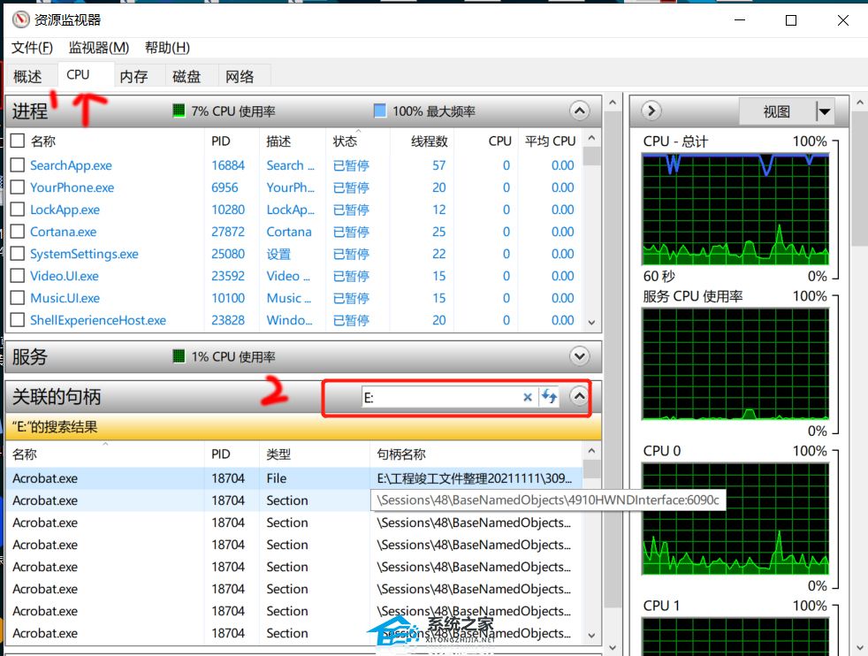Select the Cortana.exe process name
Viewport: 868px width, 656px height.
[x=63, y=232]
